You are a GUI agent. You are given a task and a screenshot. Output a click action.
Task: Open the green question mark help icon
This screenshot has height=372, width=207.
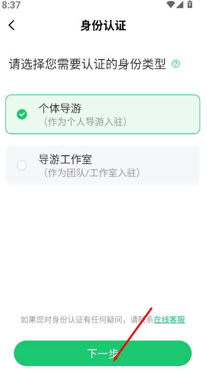[x=175, y=64]
